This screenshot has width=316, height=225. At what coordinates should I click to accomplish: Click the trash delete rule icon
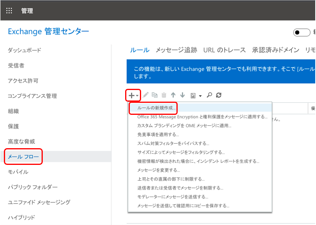pyautogui.click(x=164, y=95)
